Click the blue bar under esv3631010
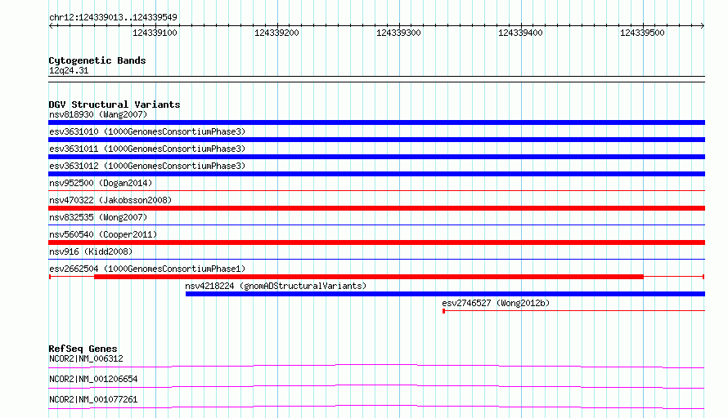The height and width of the screenshot is (418, 728). 376,140
